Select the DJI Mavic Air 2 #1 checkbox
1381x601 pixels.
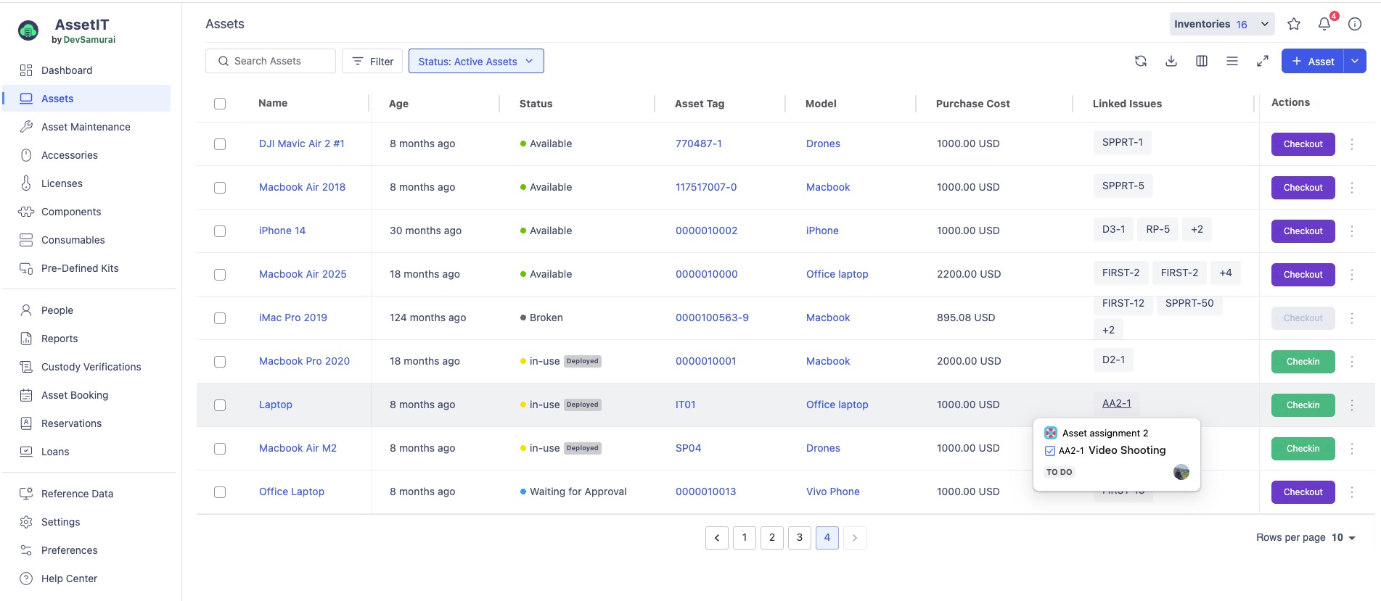(220, 144)
